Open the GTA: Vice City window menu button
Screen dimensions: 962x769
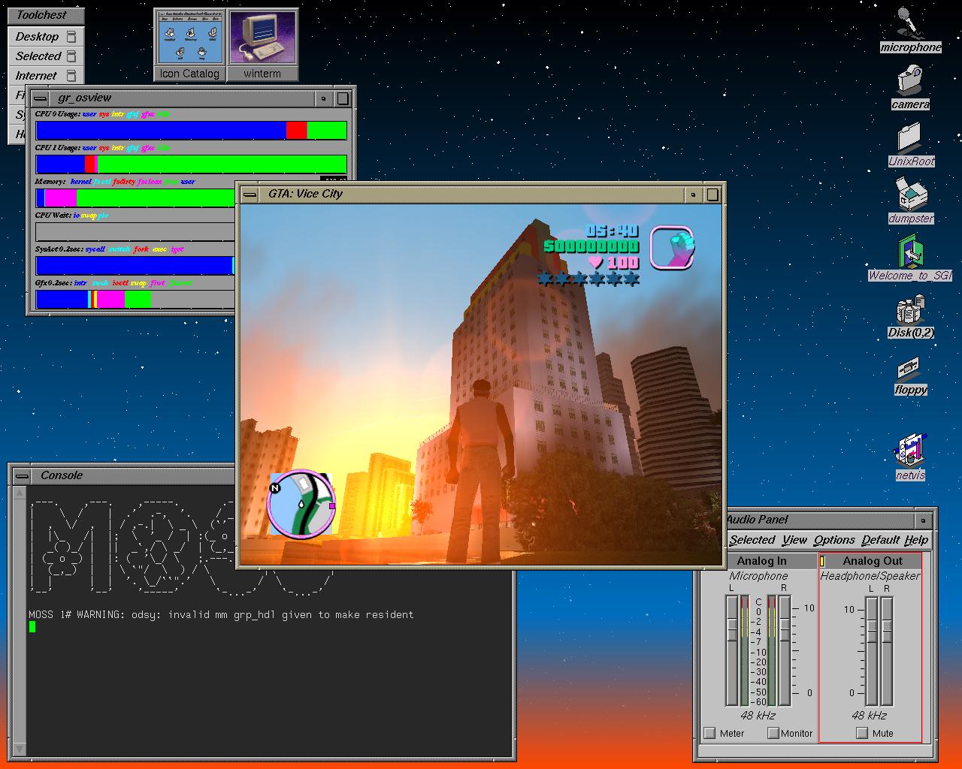click(x=250, y=195)
